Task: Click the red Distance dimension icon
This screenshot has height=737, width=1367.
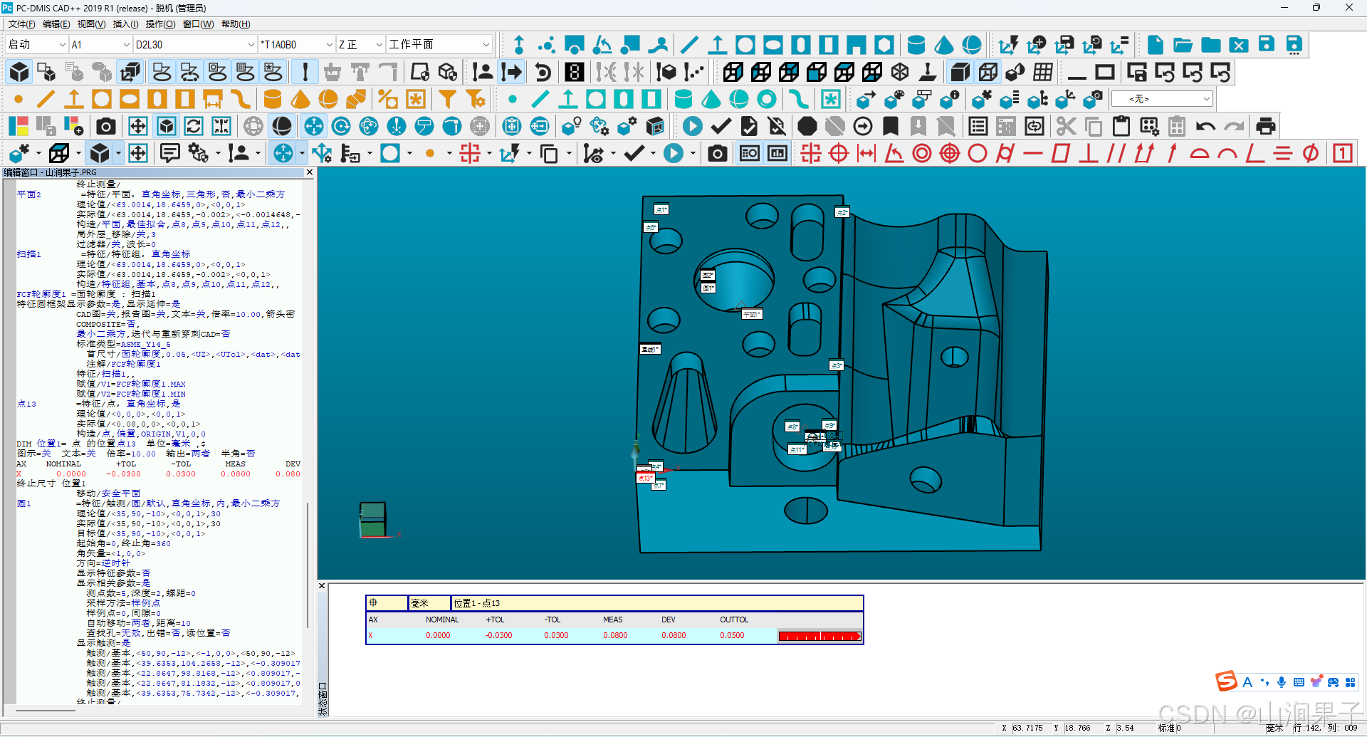Action: coord(866,153)
